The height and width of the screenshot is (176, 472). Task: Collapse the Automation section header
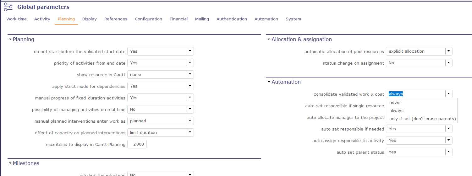pos(269,82)
